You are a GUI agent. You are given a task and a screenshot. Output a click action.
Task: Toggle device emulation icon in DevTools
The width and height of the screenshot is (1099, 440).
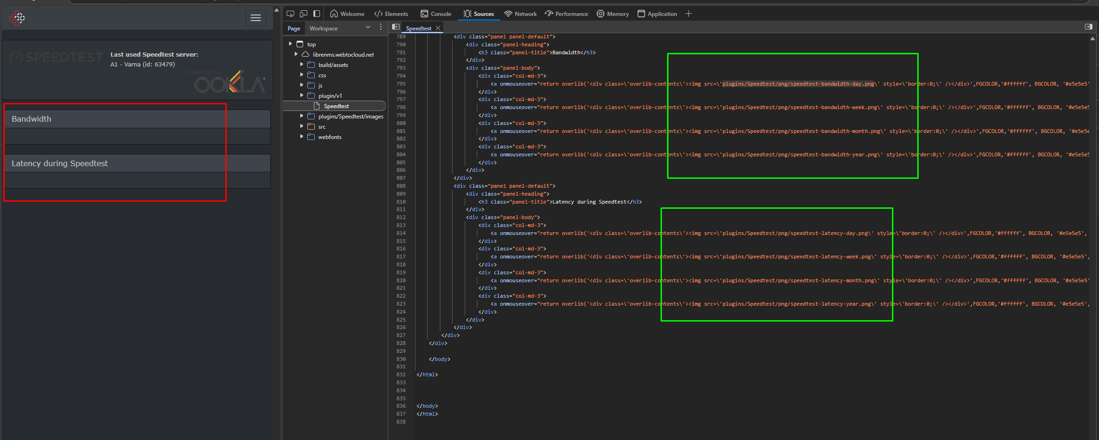pos(304,14)
